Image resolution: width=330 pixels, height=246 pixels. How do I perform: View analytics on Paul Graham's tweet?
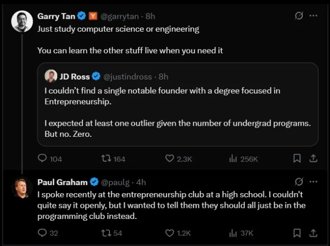coord(233,233)
